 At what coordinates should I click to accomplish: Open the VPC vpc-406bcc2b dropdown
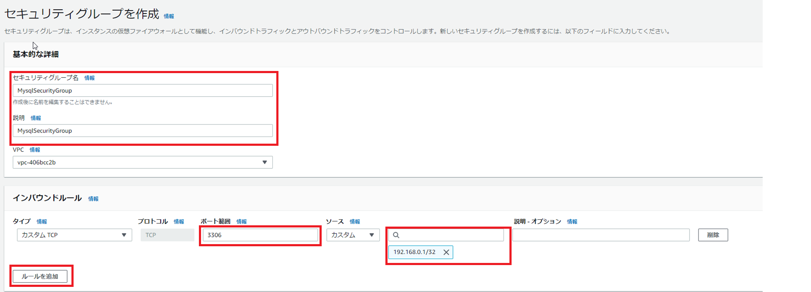142,162
